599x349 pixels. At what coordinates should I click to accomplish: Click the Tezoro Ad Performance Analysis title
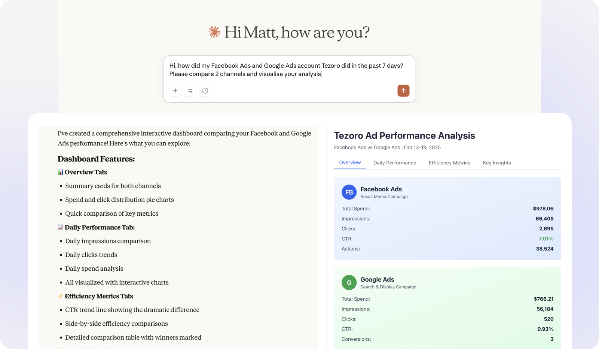404,136
